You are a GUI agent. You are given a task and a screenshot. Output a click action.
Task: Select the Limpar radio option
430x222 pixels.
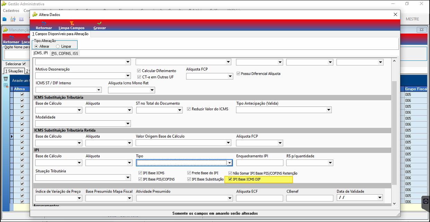click(58, 46)
